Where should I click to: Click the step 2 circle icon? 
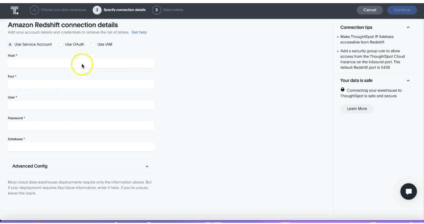pos(97,10)
